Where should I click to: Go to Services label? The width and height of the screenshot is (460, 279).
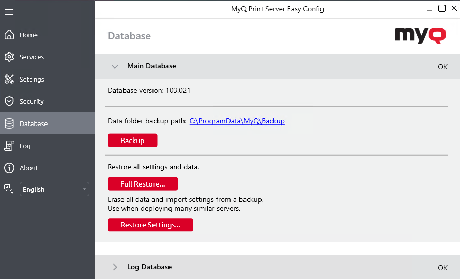coord(32,57)
